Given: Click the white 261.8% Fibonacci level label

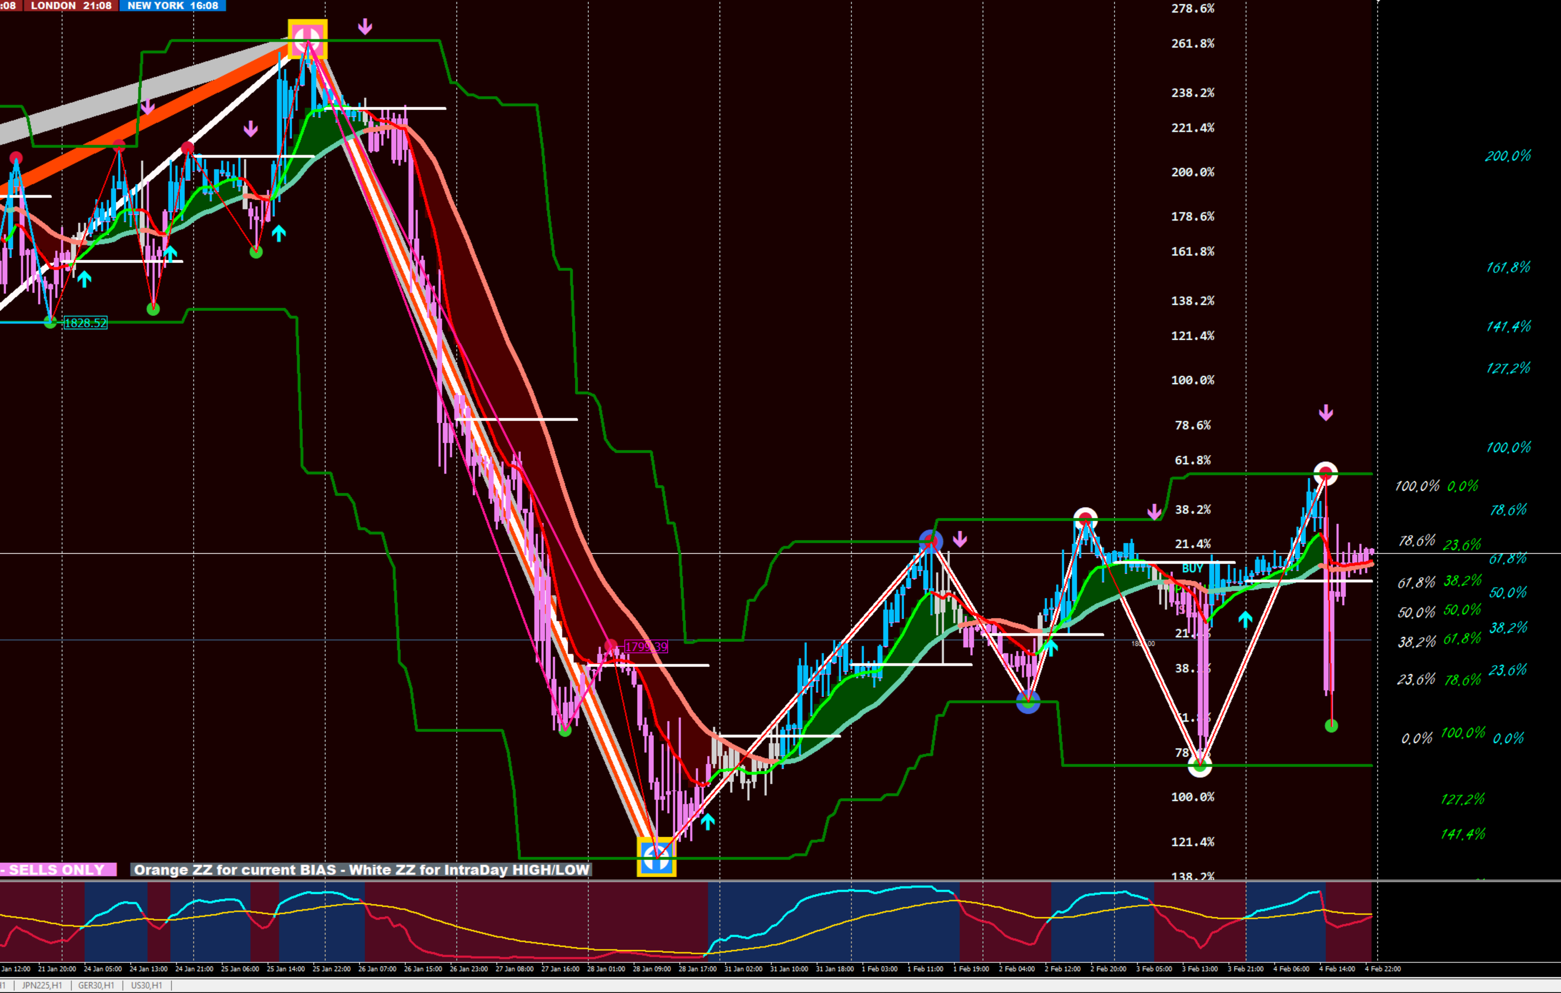Looking at the screenshot, I should pos(1192,43).
